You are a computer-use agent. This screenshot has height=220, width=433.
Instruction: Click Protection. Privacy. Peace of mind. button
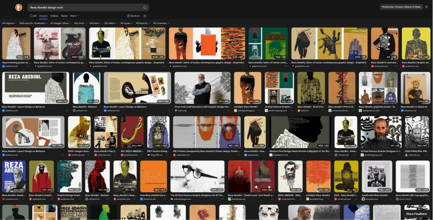(x=401, y=7)
